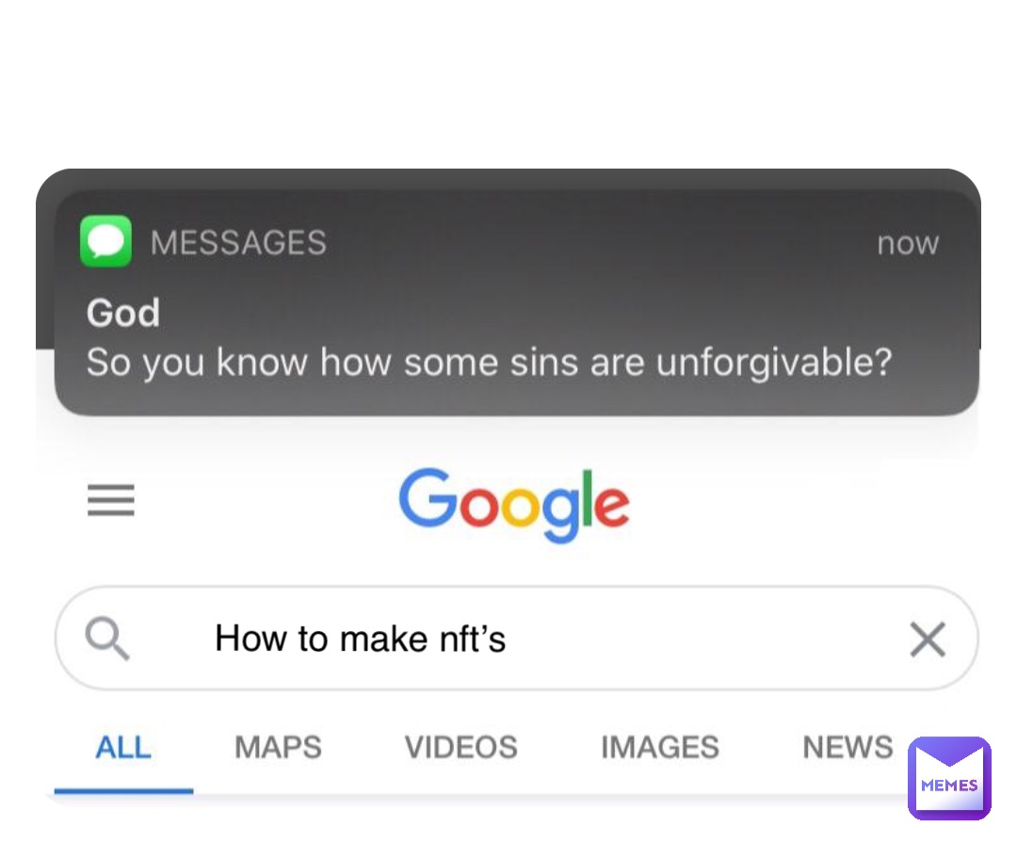1017x842 pixels.
Task: Select the IMAGES results tab
Action: click(x=660, y=747)
